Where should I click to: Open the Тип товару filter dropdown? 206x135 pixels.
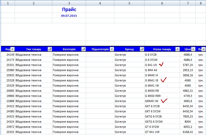50,49
